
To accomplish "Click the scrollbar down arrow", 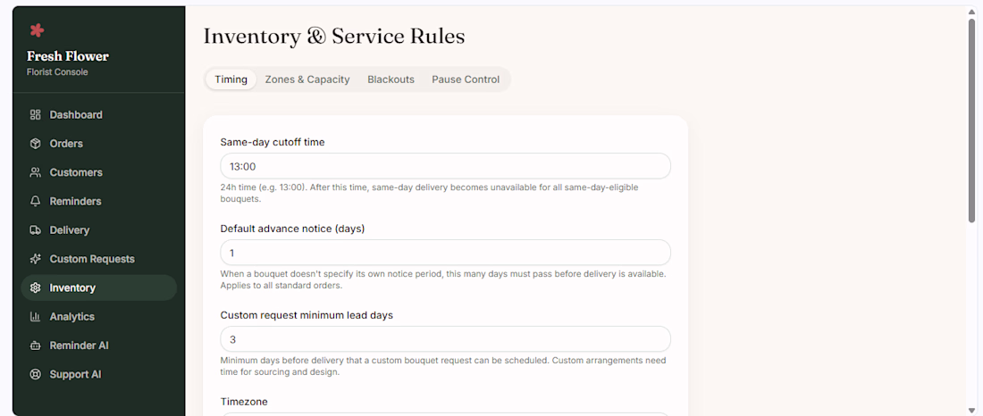I will [x=971, y=411].
